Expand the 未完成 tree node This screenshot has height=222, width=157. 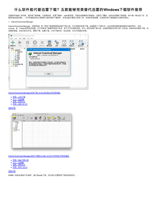11,61
